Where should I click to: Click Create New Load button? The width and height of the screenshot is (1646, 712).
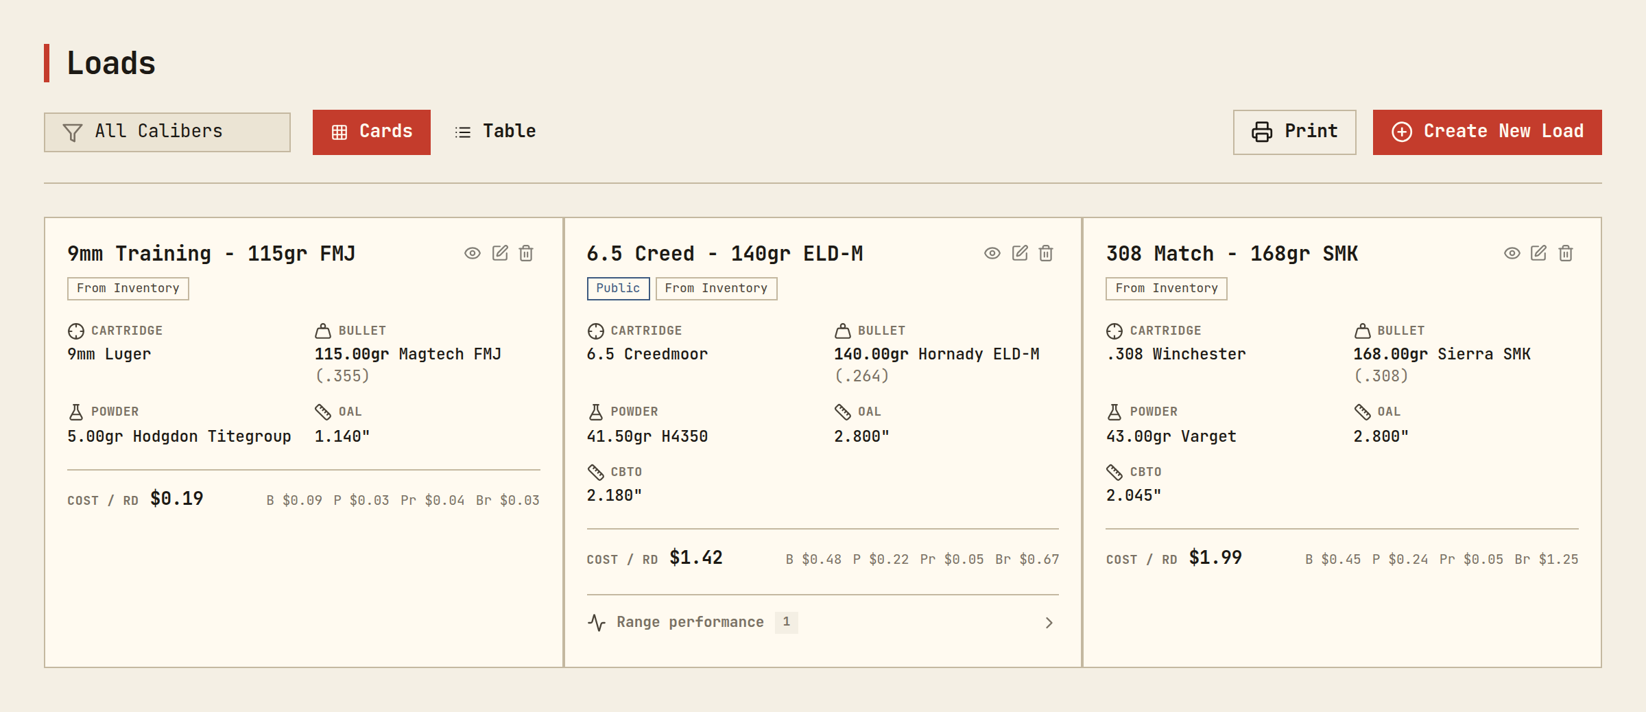(1487, 132)
